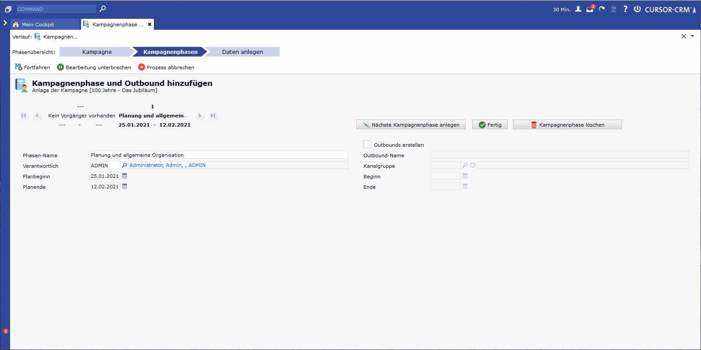Click into the Phasen-Name input field
701x350 pixels.
218,155
